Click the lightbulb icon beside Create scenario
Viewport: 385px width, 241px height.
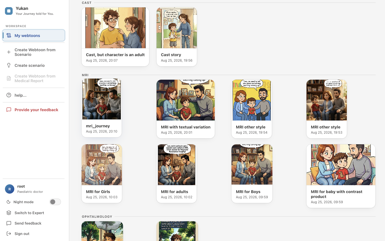click(x=9, y=65)
